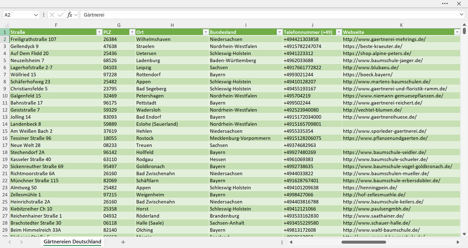Select cell Kiebitzreiher Ch 10
This screenshot has width=468, height=248.
[x=56, y=209]
